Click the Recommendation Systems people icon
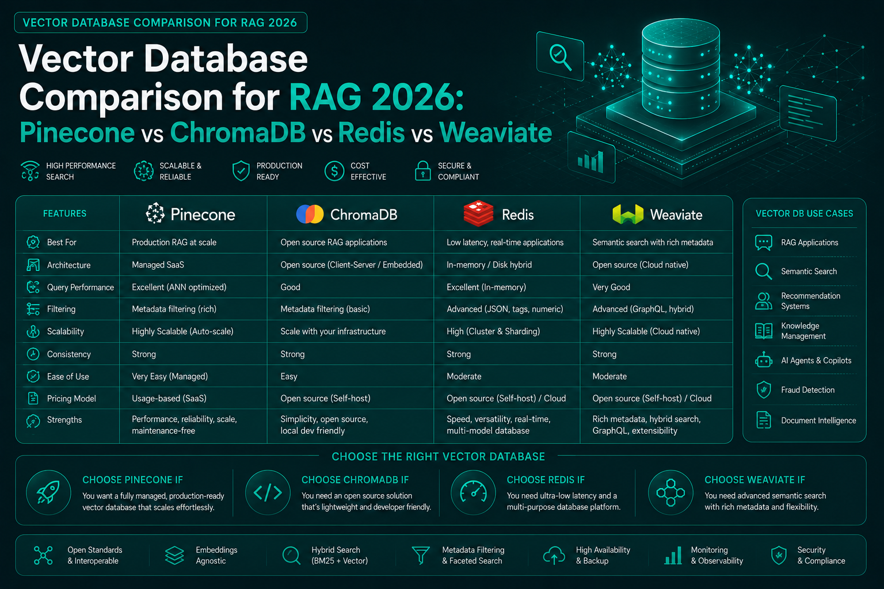Screen dimensions: 884x589 click(764, 301)
